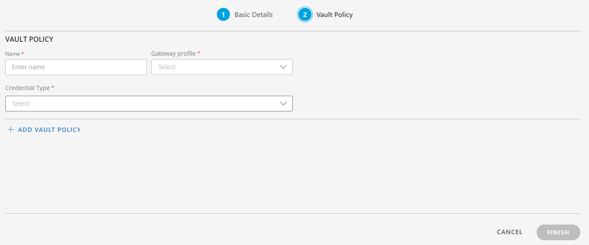Click the Gateway profile chevron arrow
This screenshot has height=245, width=589.
click(x=283, y=67)
